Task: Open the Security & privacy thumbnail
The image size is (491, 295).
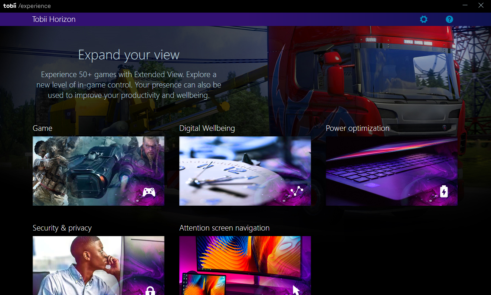Action: tap(98, 265)
